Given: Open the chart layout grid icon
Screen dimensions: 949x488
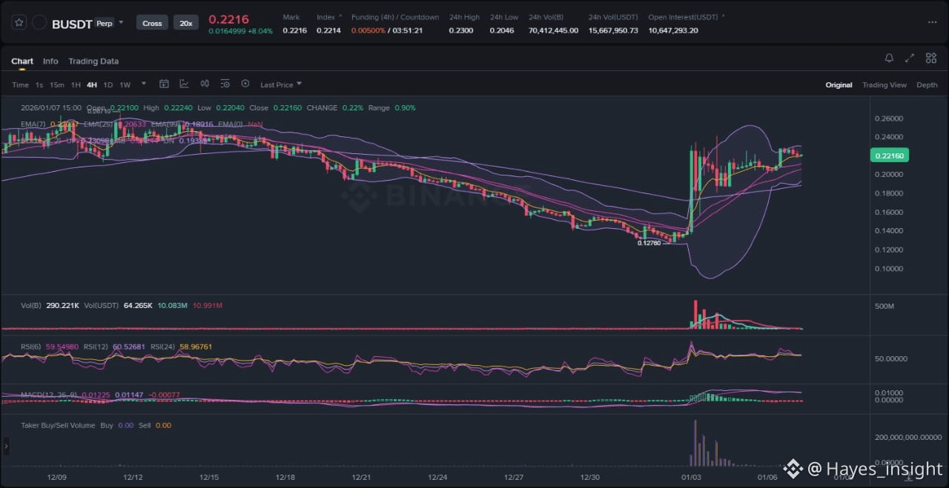Looking at the screenshot, I should pyautogui.click(x=930, y=58).
